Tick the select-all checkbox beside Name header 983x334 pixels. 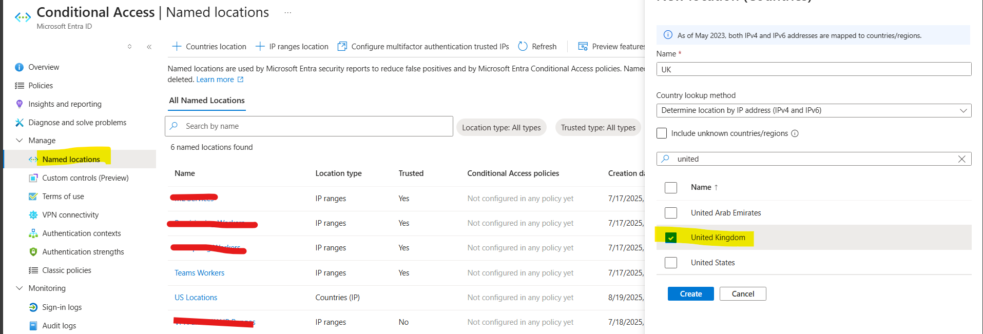(x=671, y=188)
